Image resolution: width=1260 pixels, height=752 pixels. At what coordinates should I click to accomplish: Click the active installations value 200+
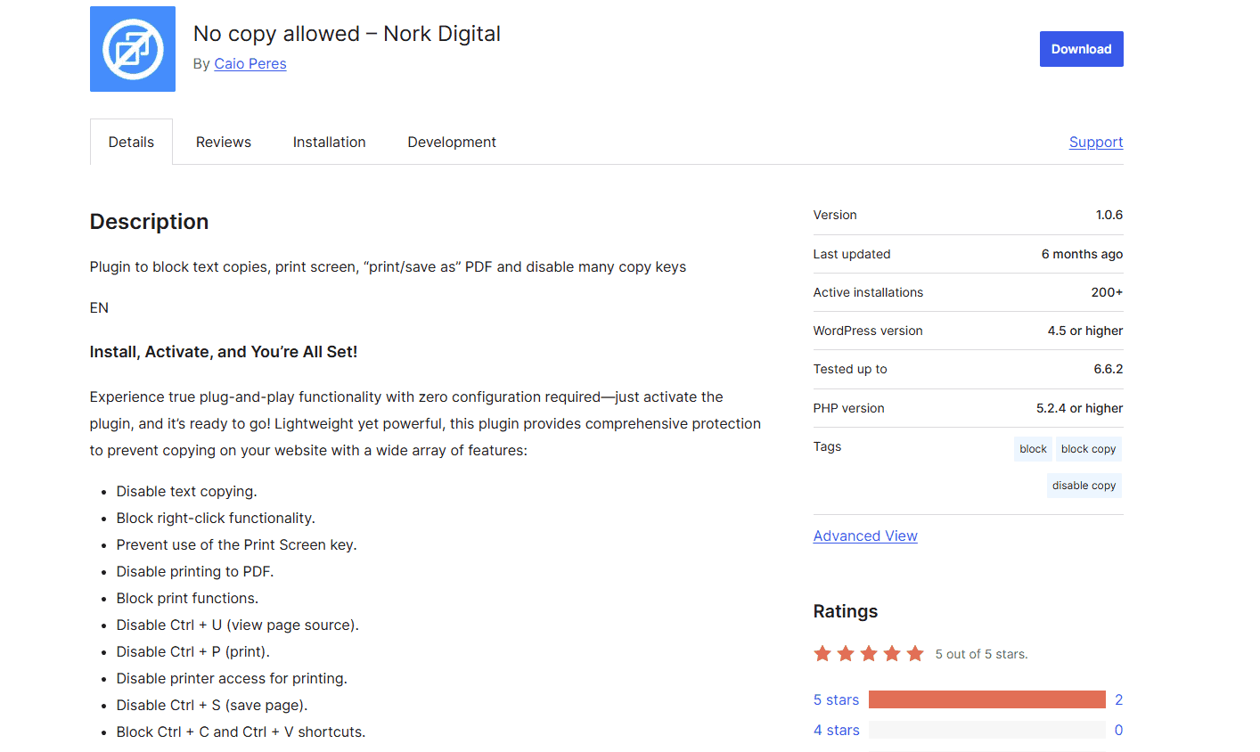point(1107,292)
